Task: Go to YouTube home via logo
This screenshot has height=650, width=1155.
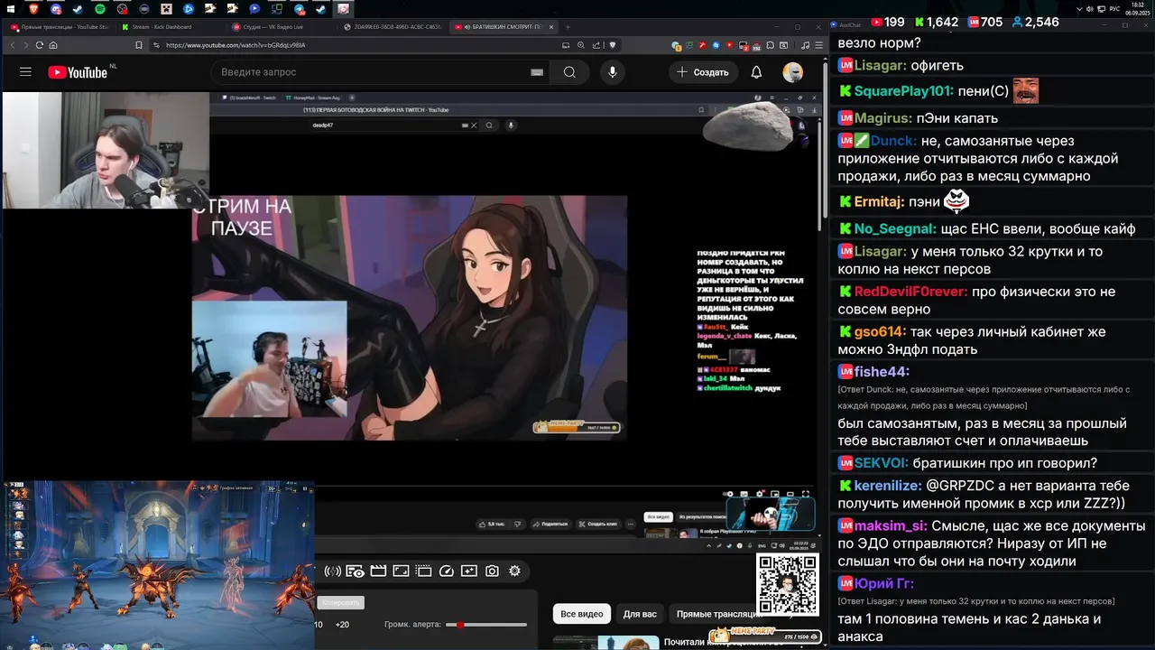Action: (78, 72)
